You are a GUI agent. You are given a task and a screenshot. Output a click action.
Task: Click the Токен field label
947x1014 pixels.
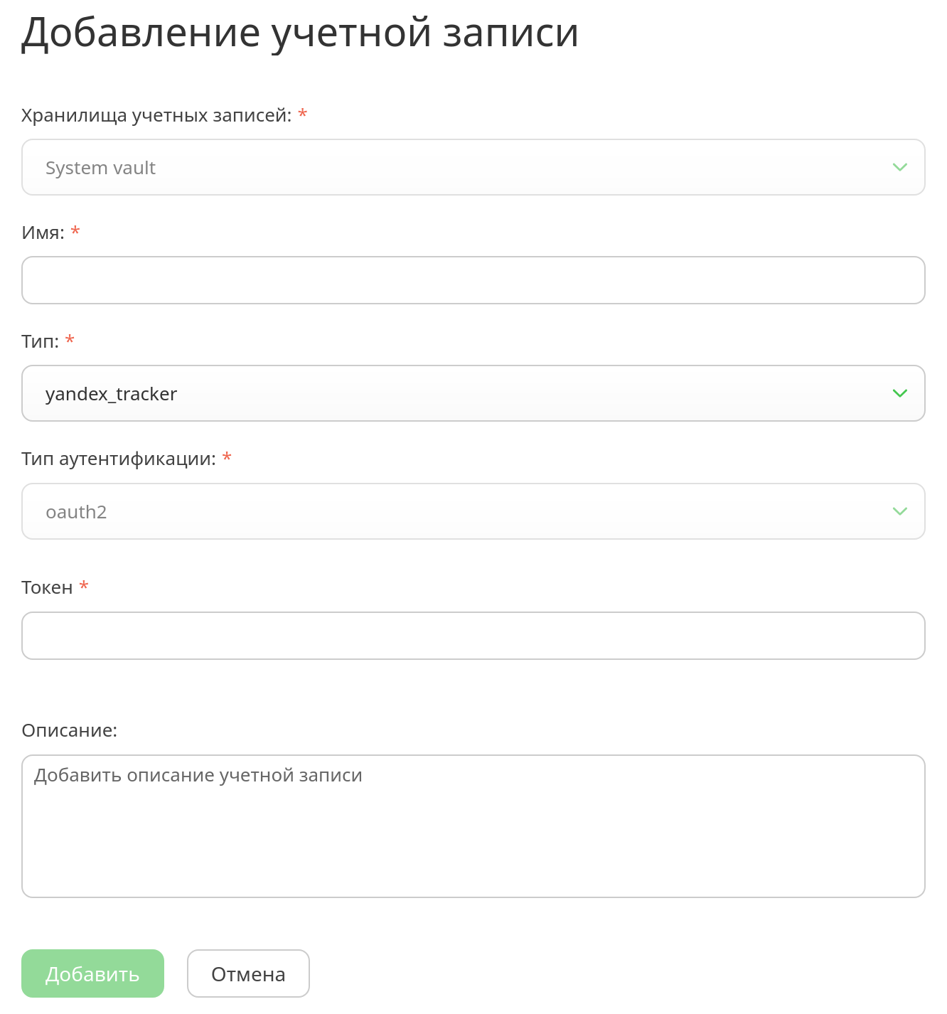[x=47, y=587]
